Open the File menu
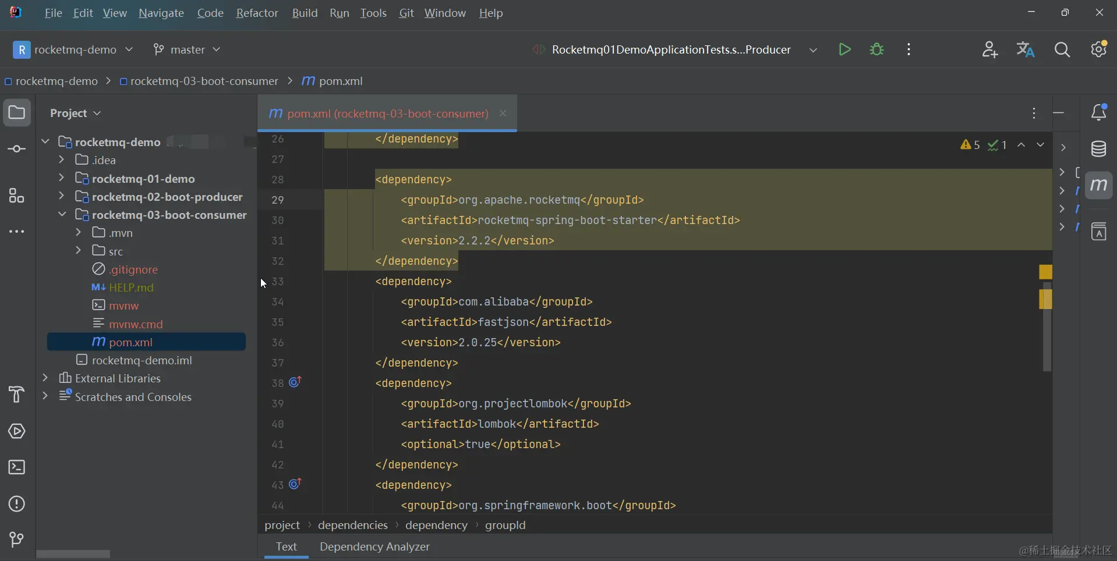 54,13
